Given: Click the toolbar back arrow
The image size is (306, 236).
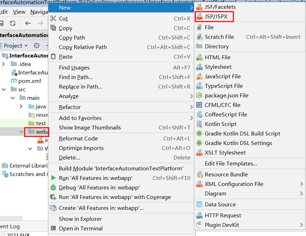Looking at the screenshot, I should click(x=28, y=23).
